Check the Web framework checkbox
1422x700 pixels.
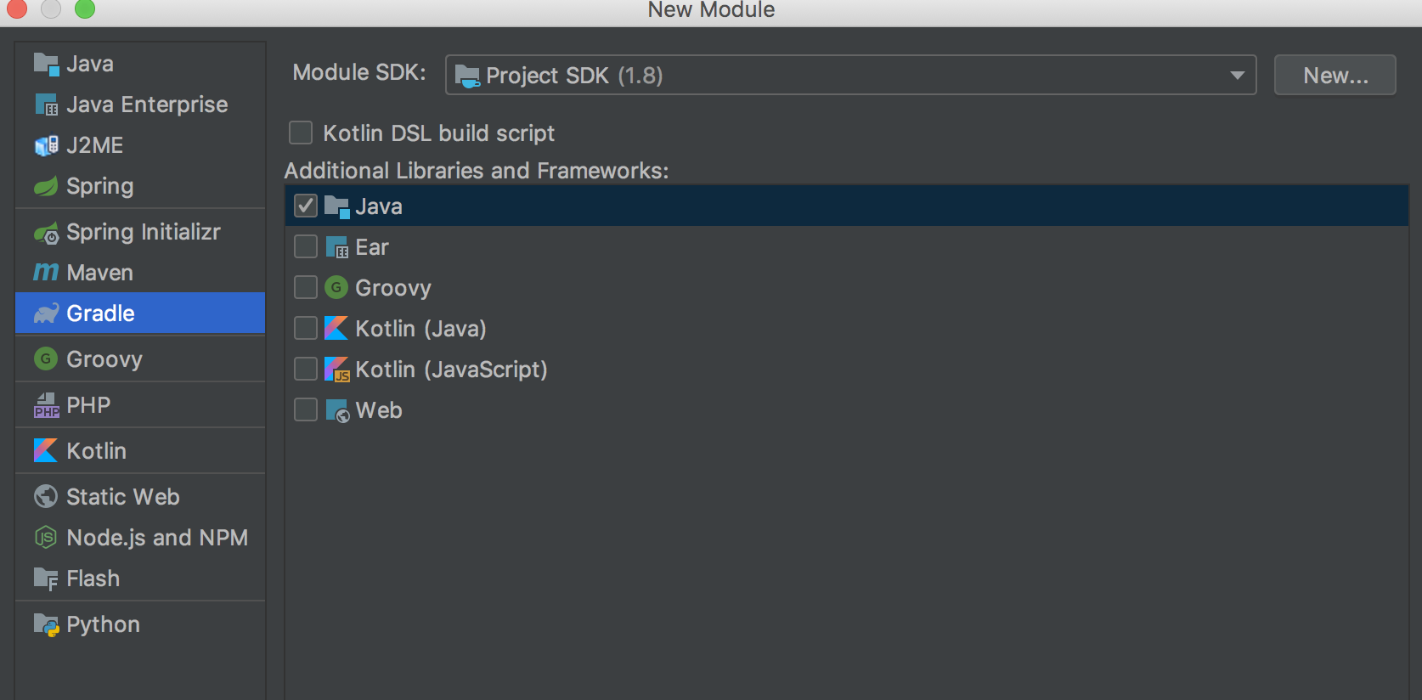305,409
